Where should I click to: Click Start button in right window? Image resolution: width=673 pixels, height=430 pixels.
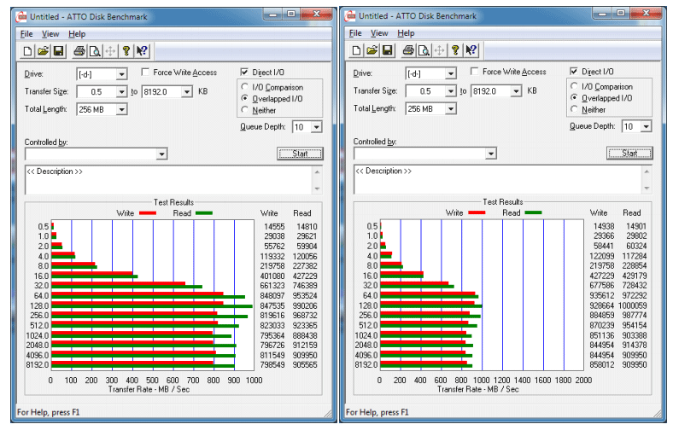pos(629,153)
